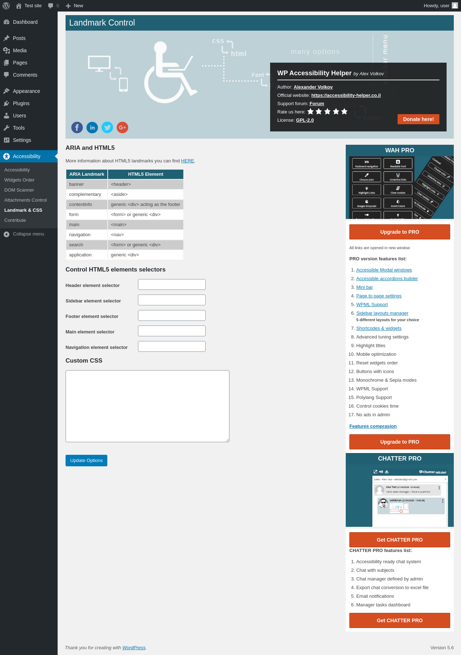Screen dimensions: 461x655
Task: Open the GPL-2.0 license link
Action: click(305, 120)
